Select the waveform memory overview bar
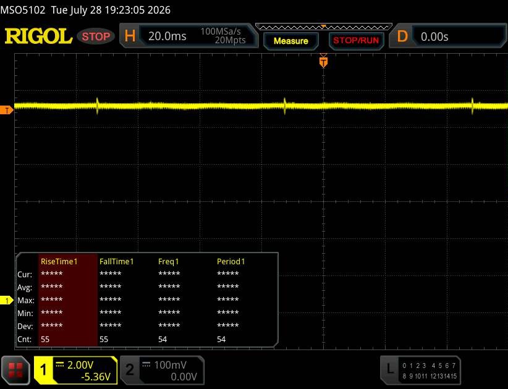The image size is (508, 389). [x=324, y=27]
